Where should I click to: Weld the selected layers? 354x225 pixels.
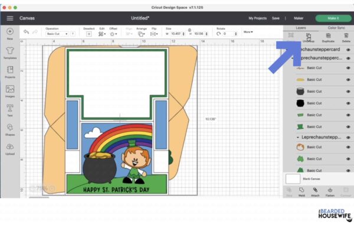(301, 191)
